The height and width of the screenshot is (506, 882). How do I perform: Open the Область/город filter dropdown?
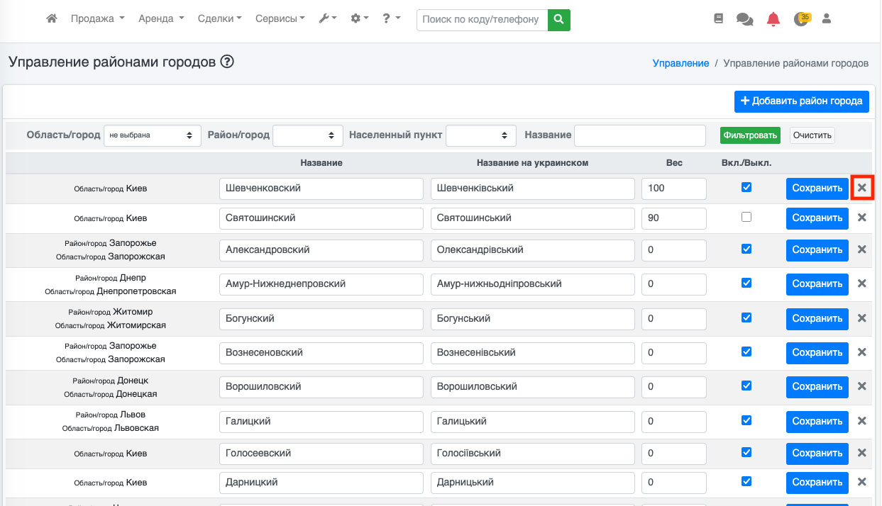tap(152, 135)
